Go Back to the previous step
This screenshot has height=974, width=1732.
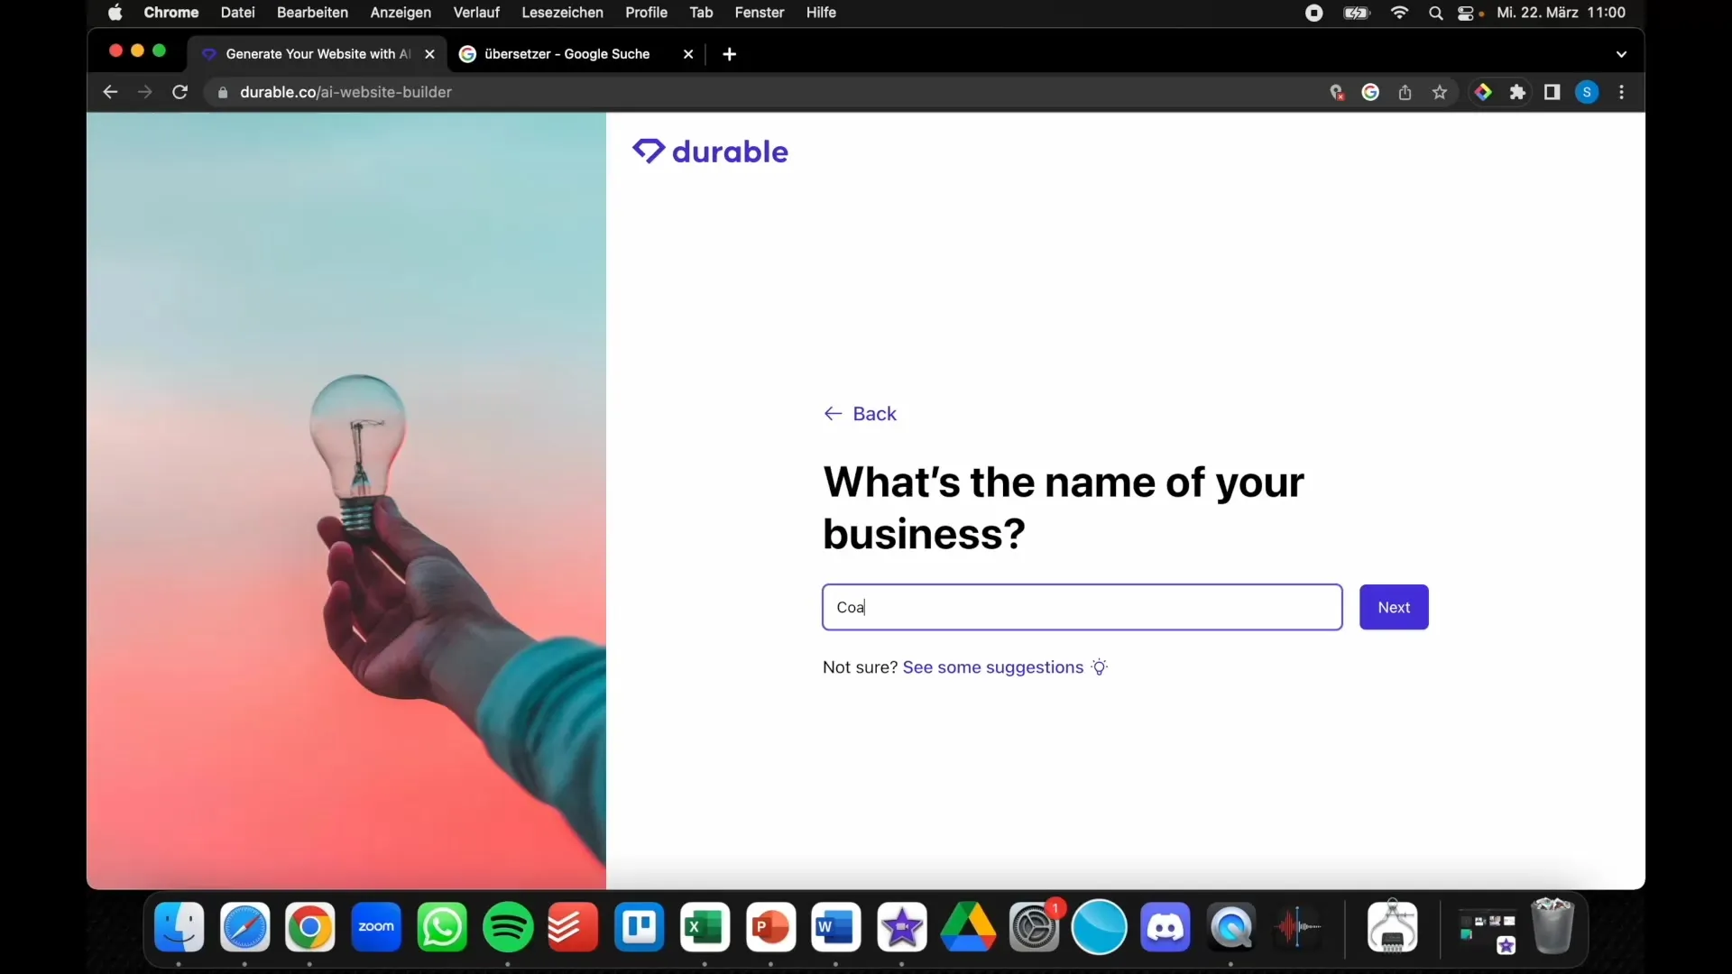tap(861, 413)
